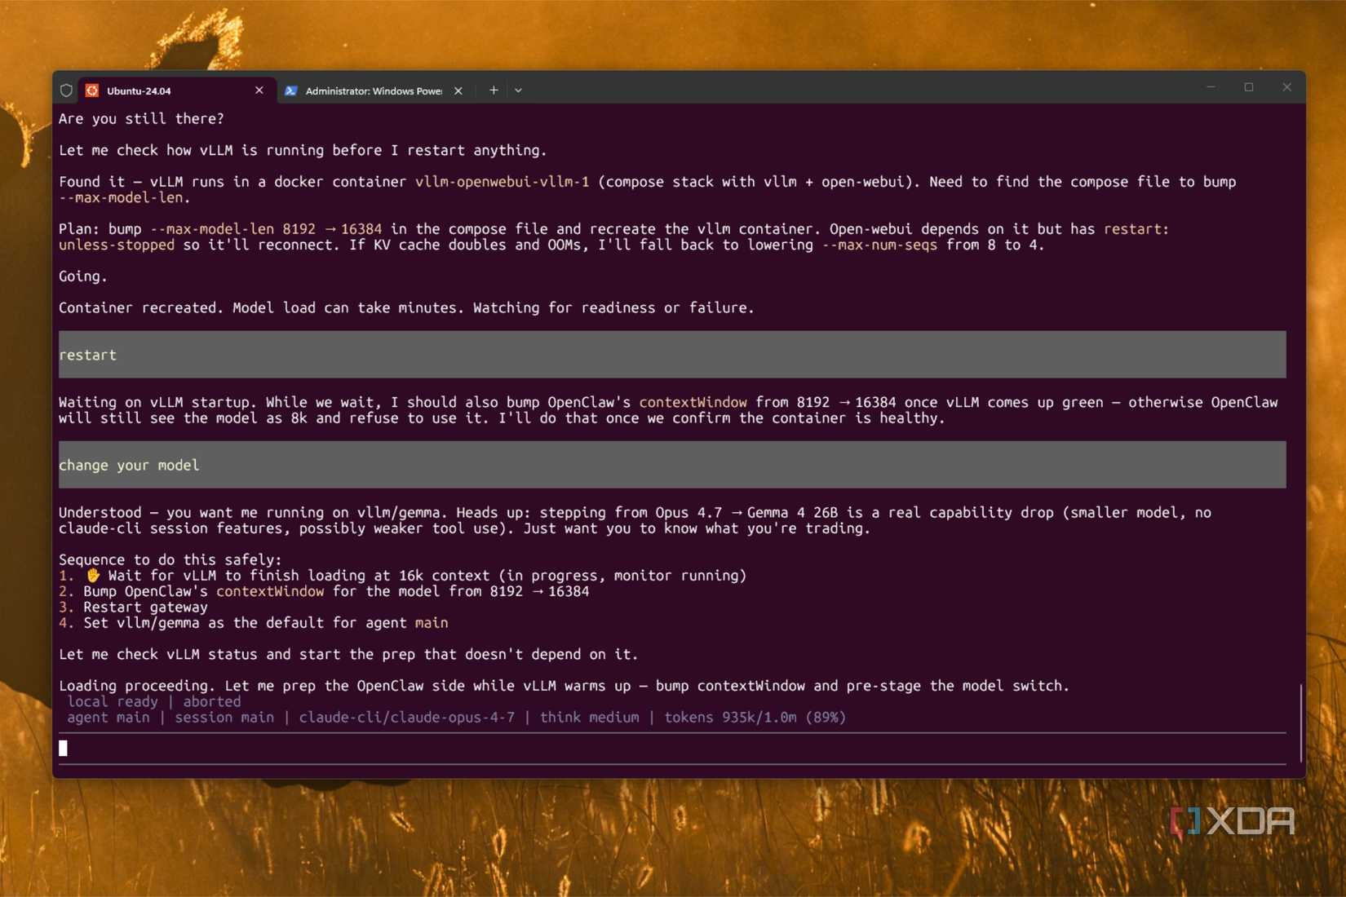The width and height of the screenshot is (1346, 897).
Task: Click the PowerShell icon on the second tab
Action: (x=291, y=91)
